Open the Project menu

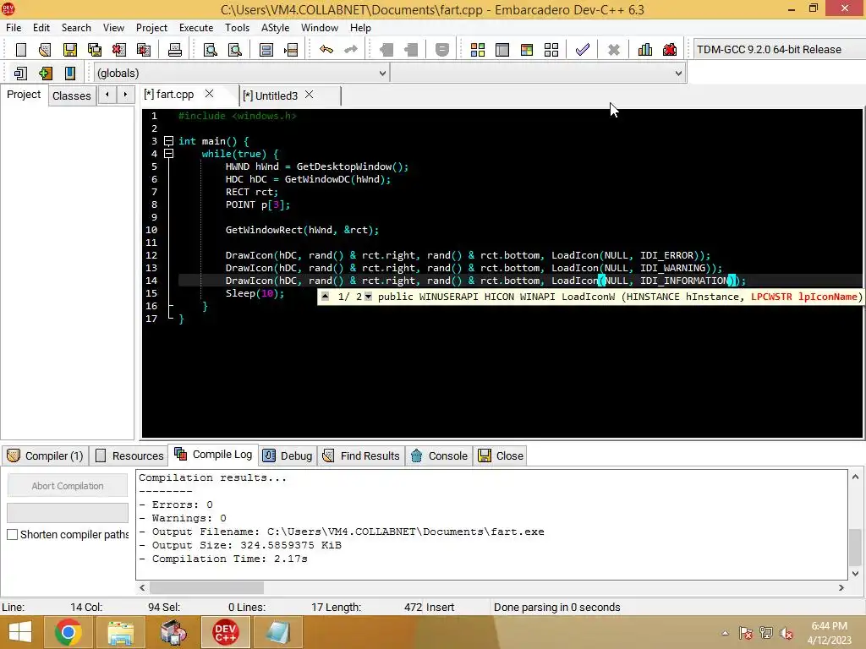(x=151, y=28)
